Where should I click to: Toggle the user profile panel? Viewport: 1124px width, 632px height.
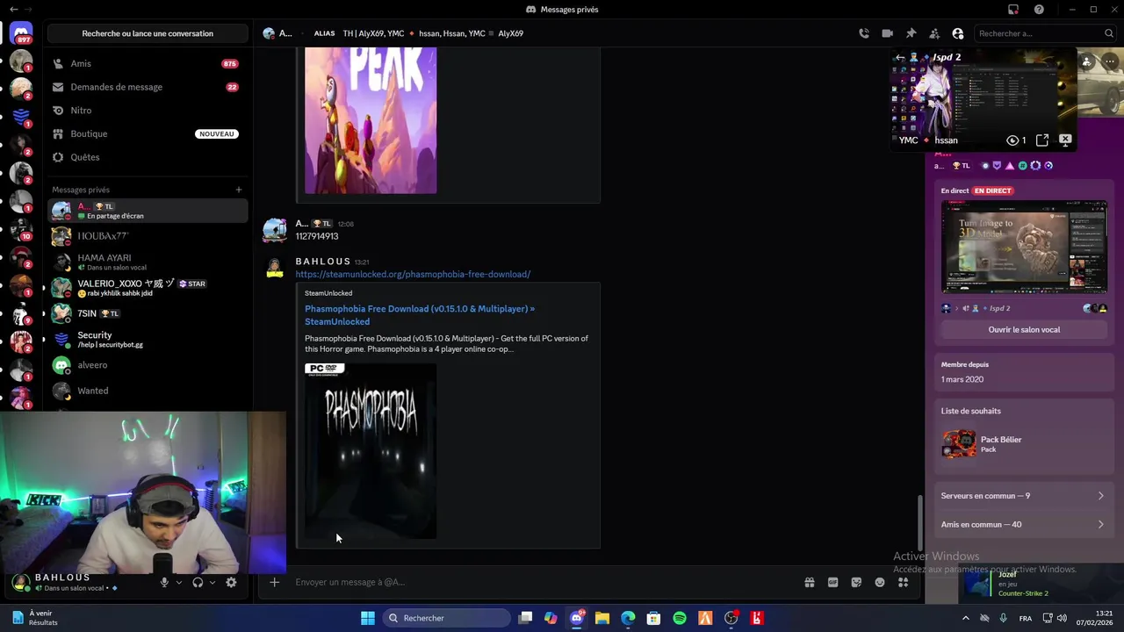point(958,33)
